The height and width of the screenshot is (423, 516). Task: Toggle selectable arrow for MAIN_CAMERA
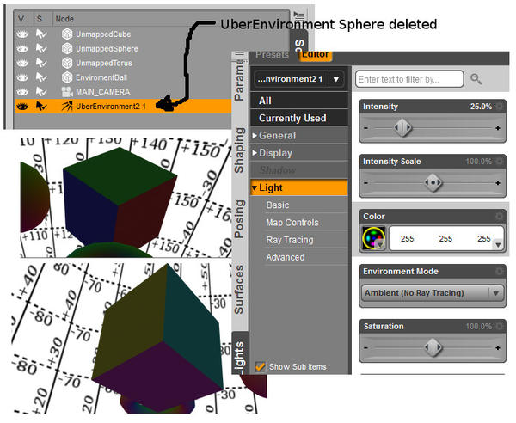pos(41,92)
